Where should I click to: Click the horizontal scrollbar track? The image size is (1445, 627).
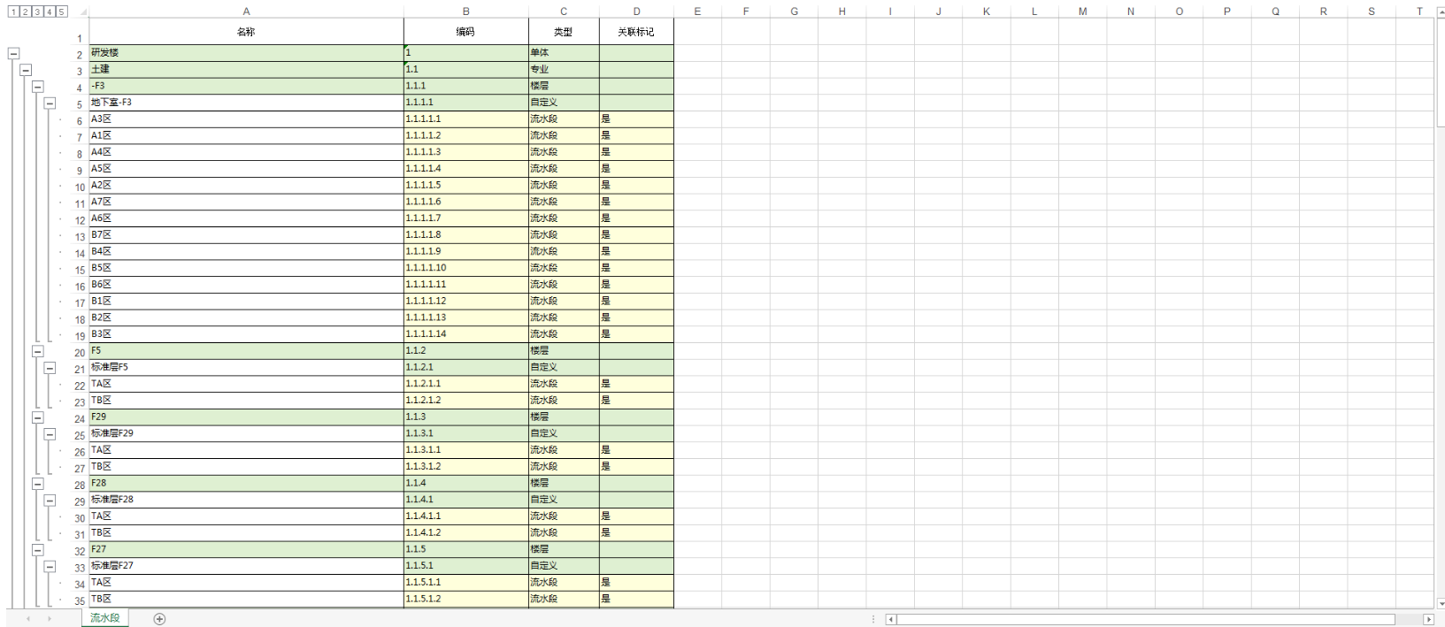coord(1146,620)
